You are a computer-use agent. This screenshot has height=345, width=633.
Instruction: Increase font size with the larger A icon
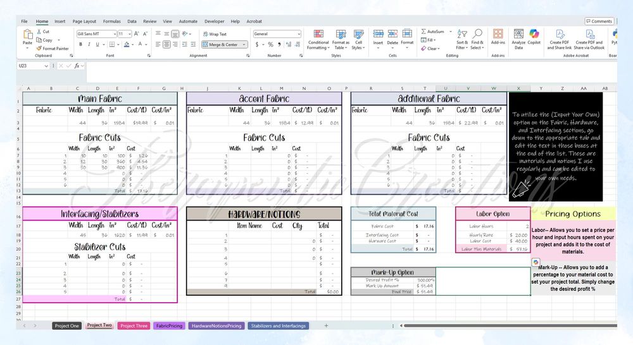[x=137, y=34]
